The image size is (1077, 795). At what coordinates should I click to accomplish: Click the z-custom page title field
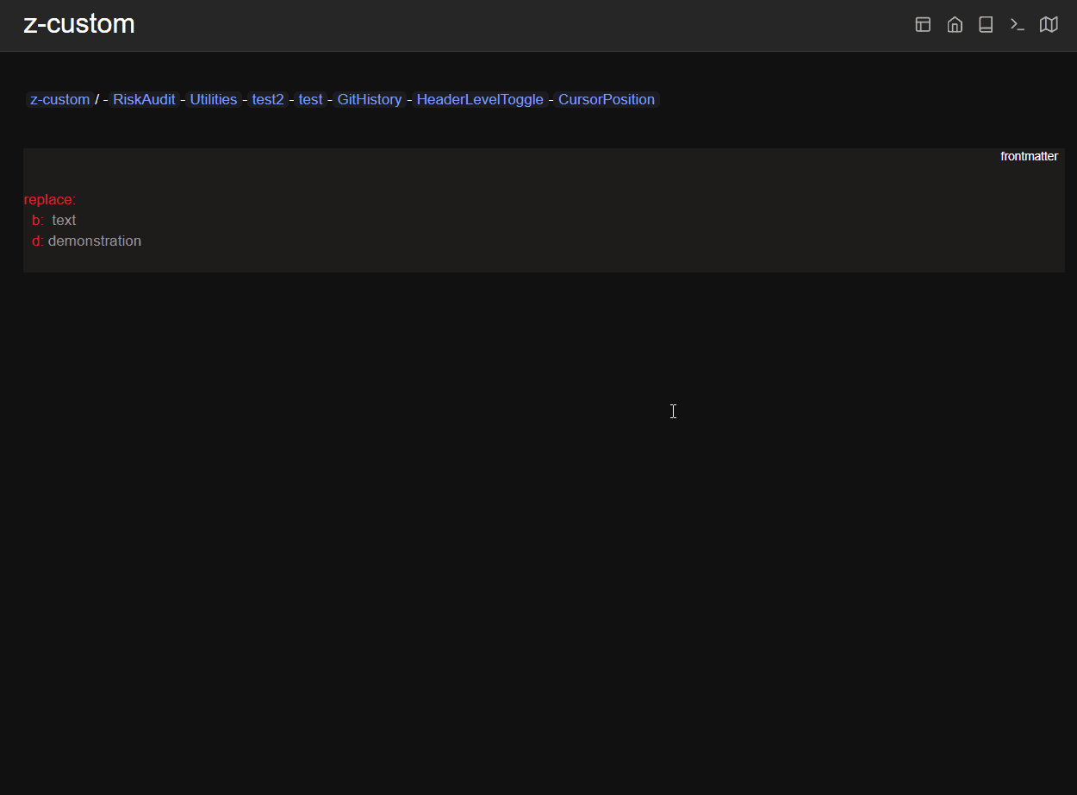click(79, 24)
